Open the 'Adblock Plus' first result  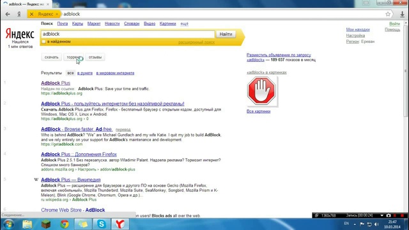pos(56,83)
